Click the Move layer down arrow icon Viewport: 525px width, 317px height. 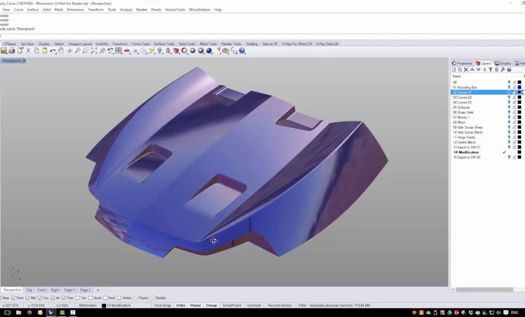[478, 70]
